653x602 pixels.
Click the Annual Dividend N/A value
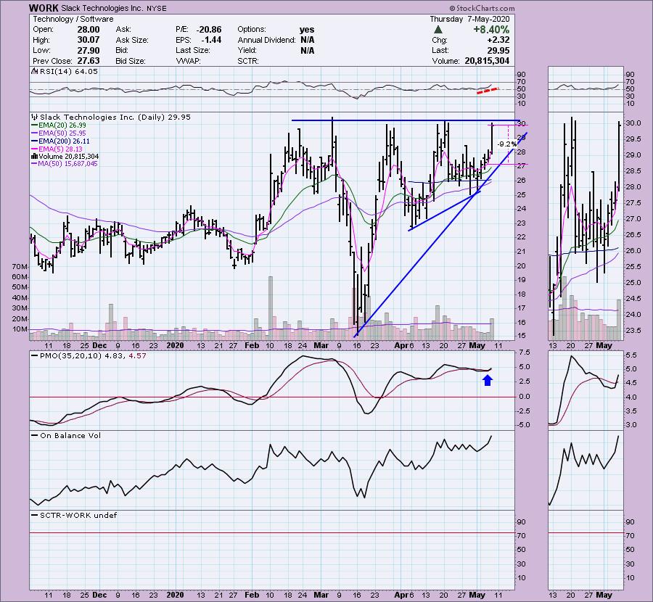308,40
